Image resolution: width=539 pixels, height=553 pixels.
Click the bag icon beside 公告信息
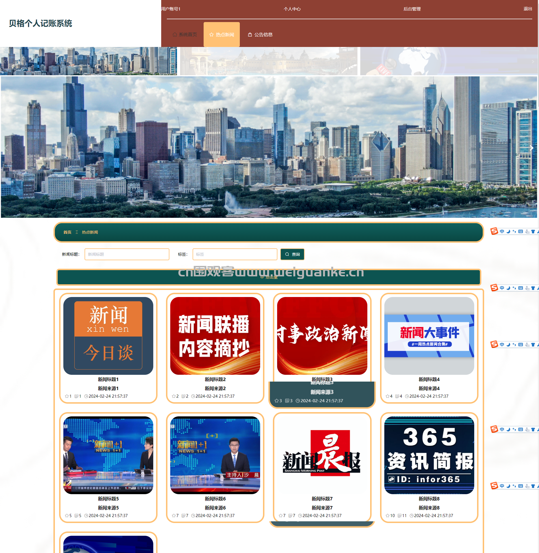(250, 35)
